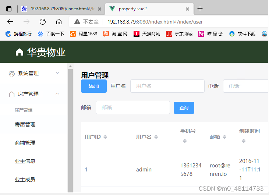Click the sidebar scrollbar up arrow
The height and width of the screenshot is (195, 269).
[70, 66]
